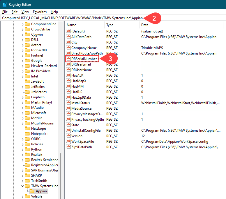
Task: Open the View menu
Action: [x=25, y=12]
